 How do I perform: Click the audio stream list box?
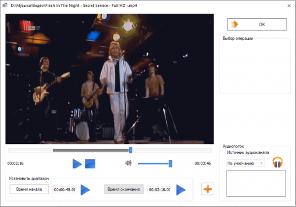coord(256,183)
